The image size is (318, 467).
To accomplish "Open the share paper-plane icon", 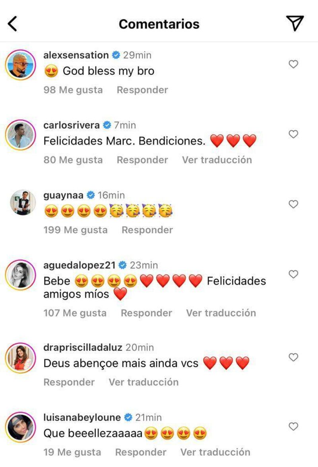I will pos(295,23).
